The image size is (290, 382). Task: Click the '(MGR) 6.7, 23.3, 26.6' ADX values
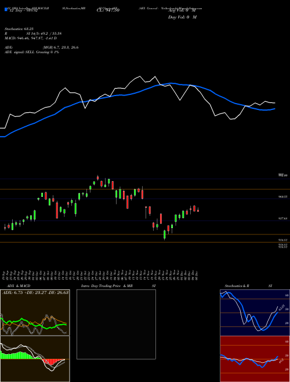click(60, 47)
